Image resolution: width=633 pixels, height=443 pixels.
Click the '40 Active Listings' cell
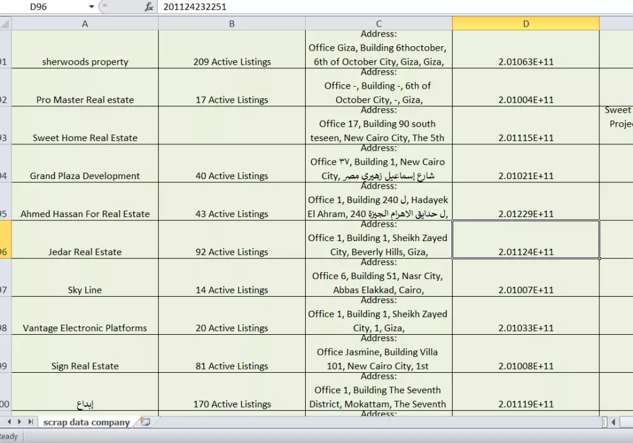click(232, 163)
